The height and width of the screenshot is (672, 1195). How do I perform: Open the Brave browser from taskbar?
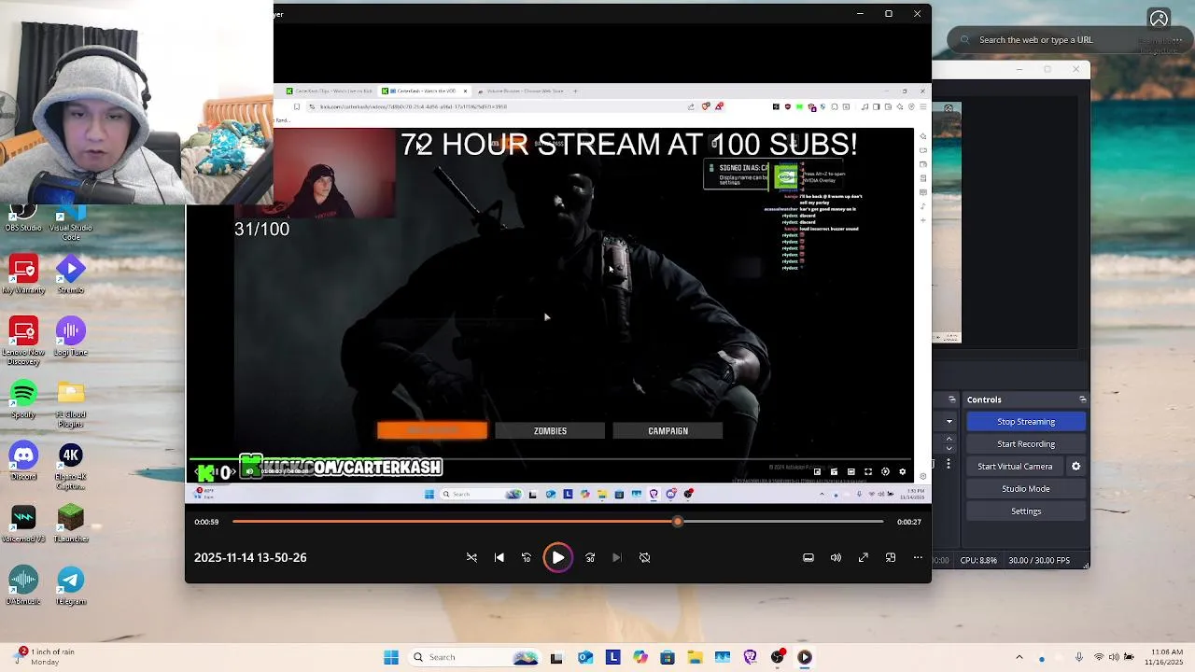(750, 657)
